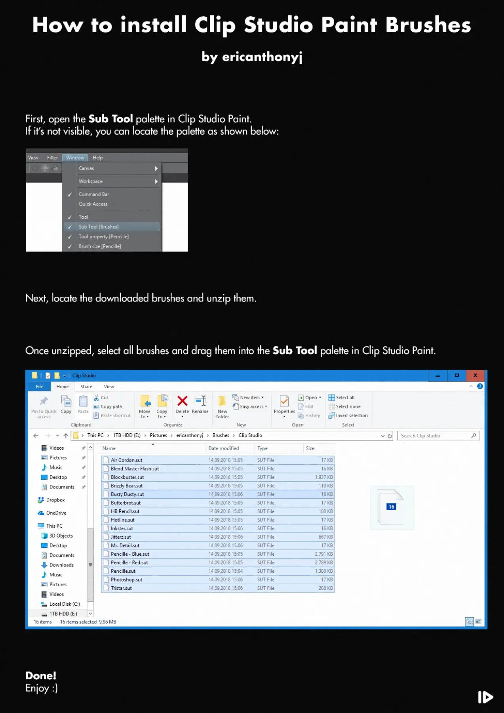
Task: Open the address bar history dropdown arrow
Action: (382, 436)
